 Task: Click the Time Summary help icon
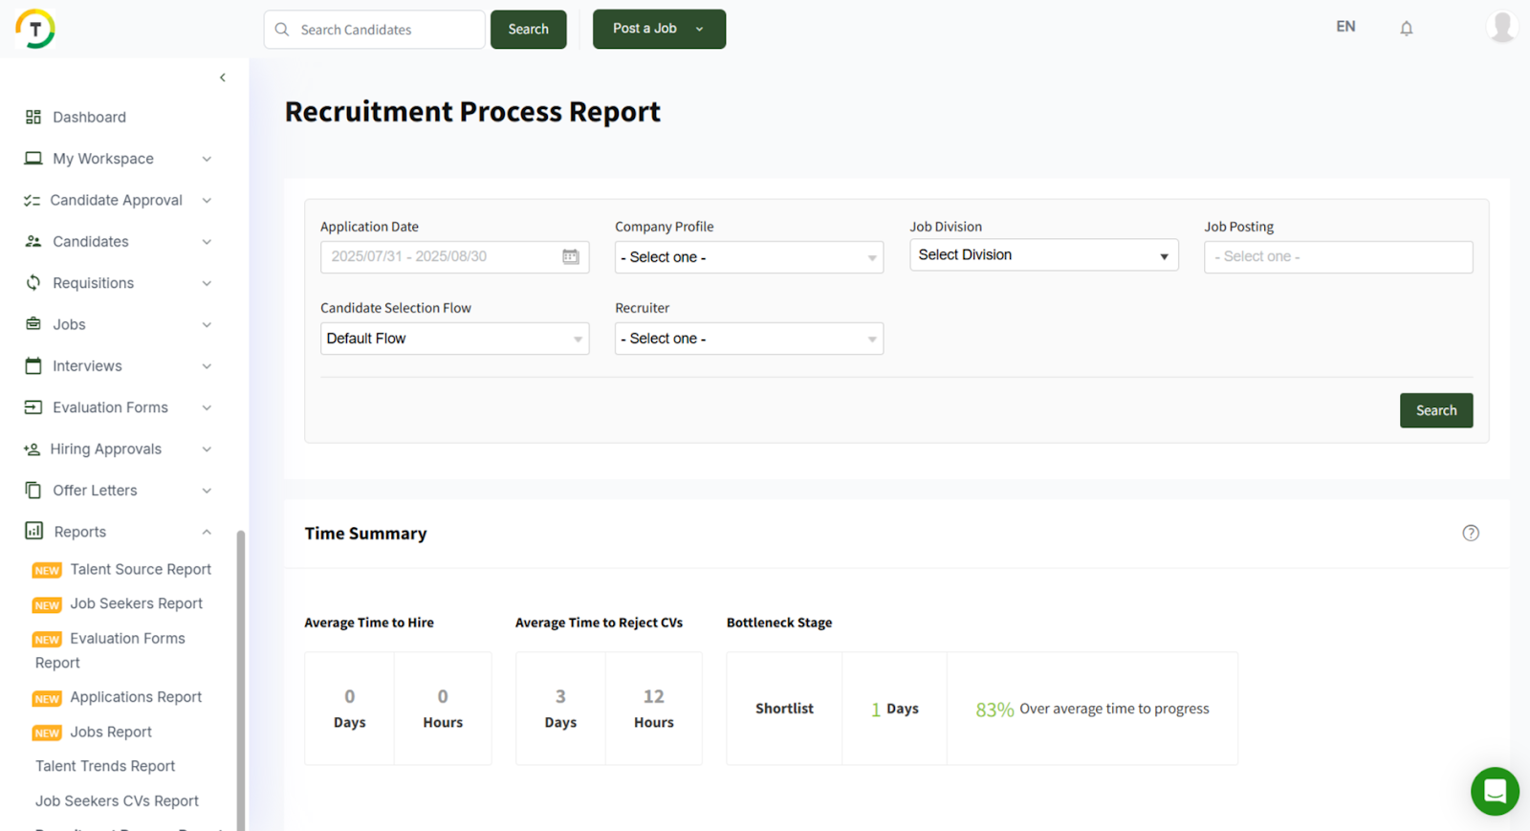(1470, 533)
